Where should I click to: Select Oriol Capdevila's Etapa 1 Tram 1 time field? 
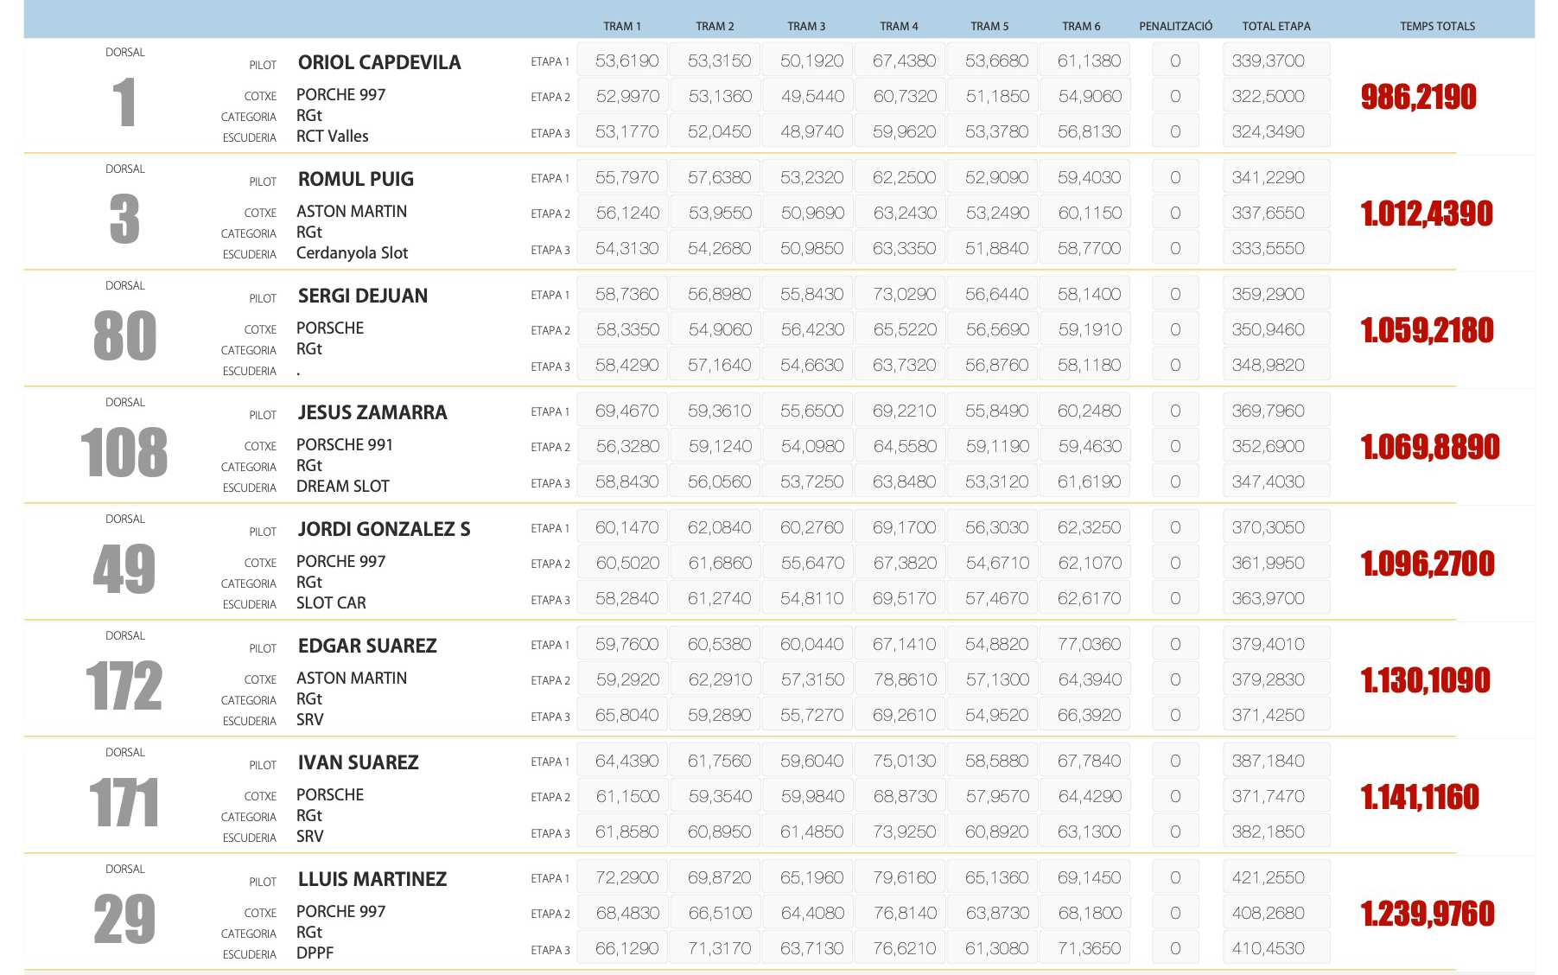626,61
